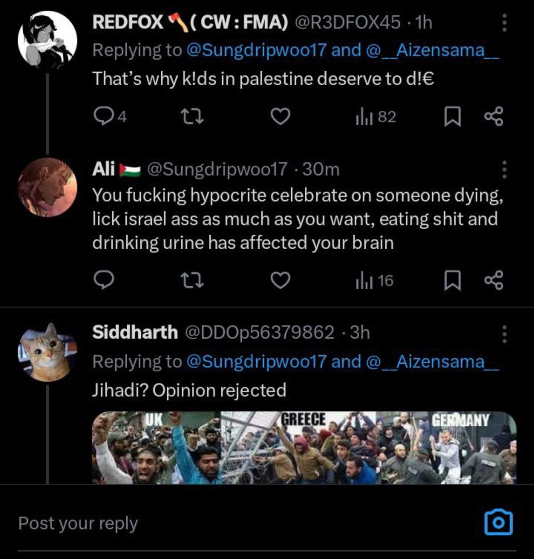
Task: Click the Post your reply field
Action: (x=242, y=523)
